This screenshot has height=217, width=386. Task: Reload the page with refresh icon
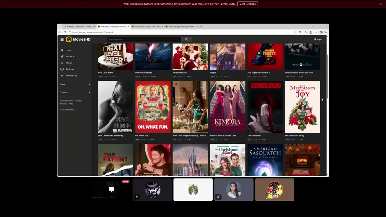pos(65,32)
